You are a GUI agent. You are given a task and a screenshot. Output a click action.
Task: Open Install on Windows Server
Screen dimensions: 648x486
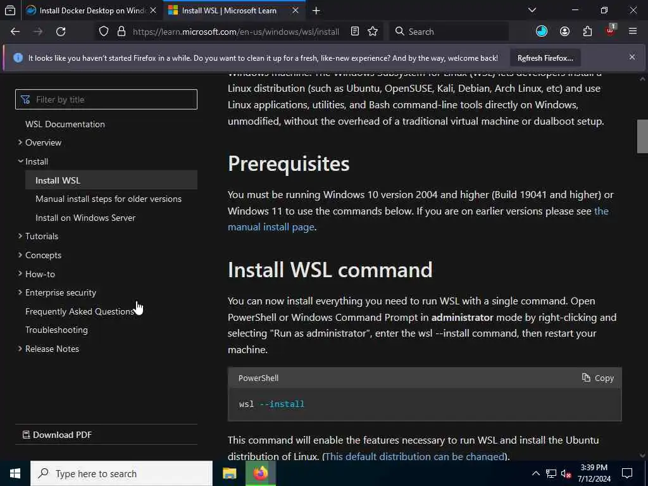click(85, 218)
